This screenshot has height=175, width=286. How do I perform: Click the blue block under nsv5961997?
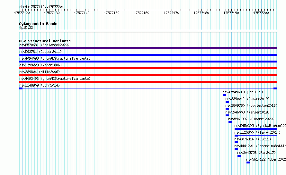(230, 122)
